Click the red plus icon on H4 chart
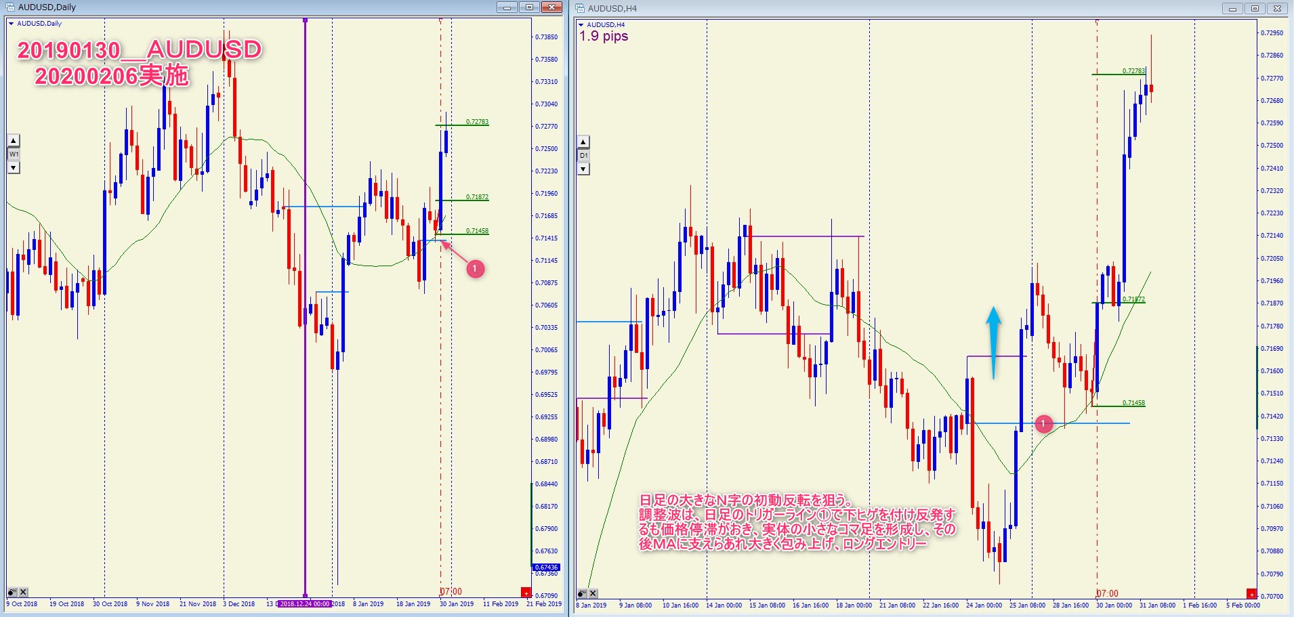The height and width of the screenshot is (617, 1294). [x=1251, y=594]
